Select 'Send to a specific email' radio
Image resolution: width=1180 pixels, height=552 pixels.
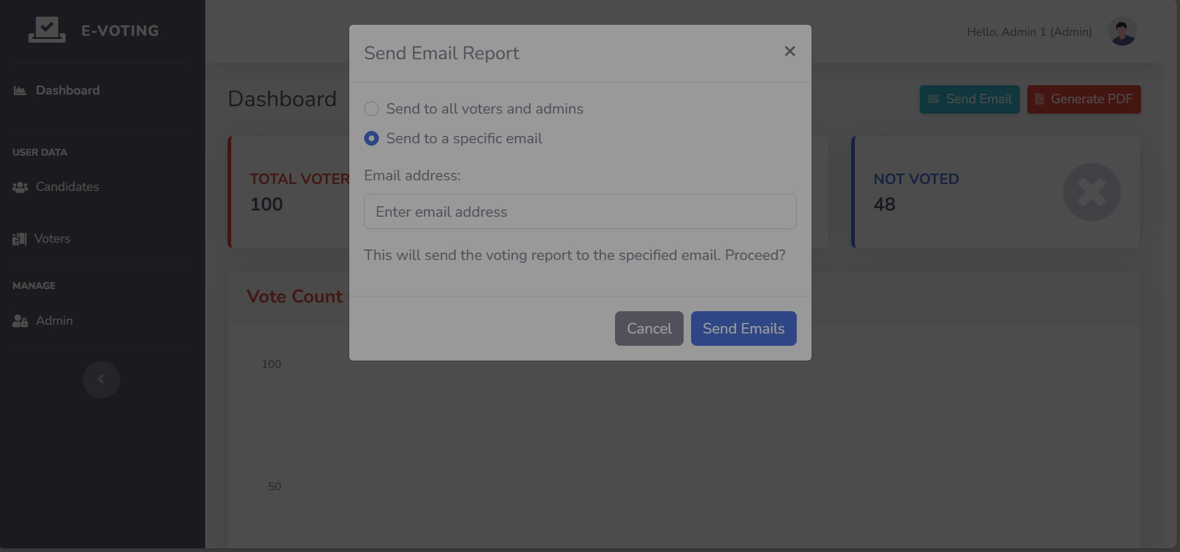click(x=371, y=138)
